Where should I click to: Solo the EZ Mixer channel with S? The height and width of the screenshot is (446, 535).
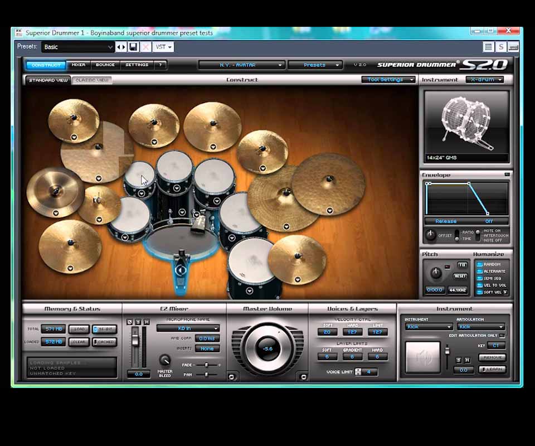pyautogui.click(x=138, y=322)
